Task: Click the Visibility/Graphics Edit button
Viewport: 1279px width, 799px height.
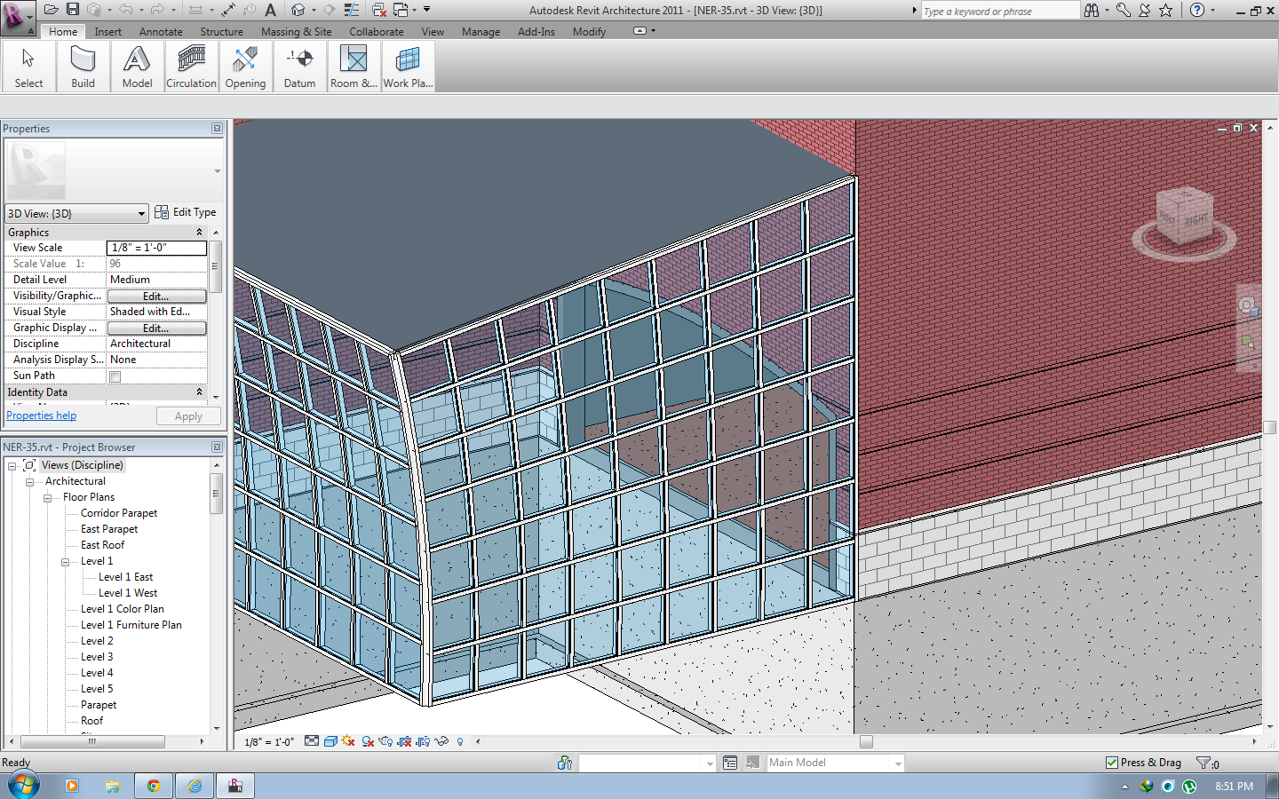Action: click(156, 297)
